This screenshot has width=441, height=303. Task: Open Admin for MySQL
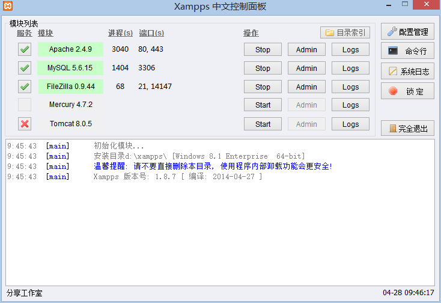click(306, 69)
